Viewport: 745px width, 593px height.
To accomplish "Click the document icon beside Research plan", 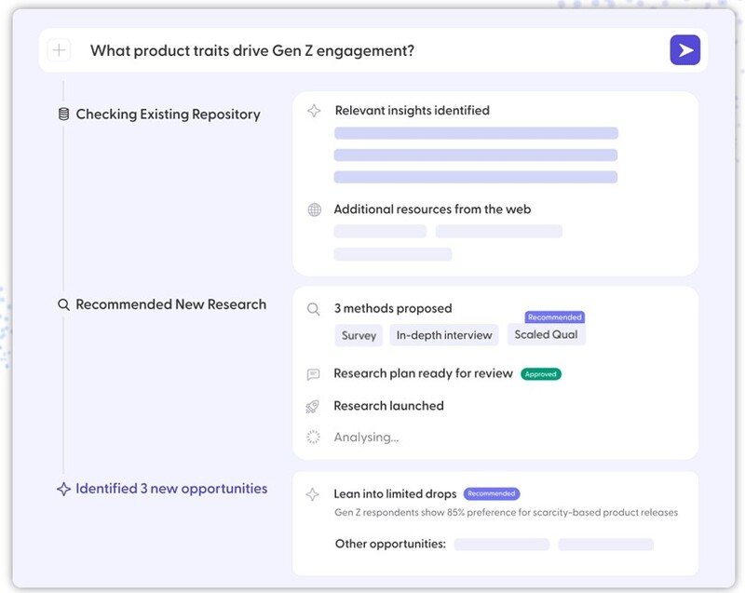I will click(x=314, y=374).
